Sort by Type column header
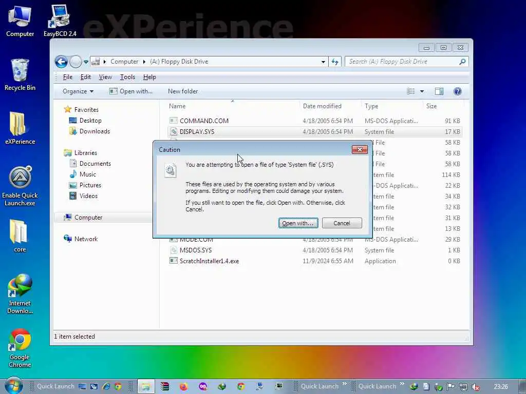This screenshot has width=526, height=394. click(392, 106)
